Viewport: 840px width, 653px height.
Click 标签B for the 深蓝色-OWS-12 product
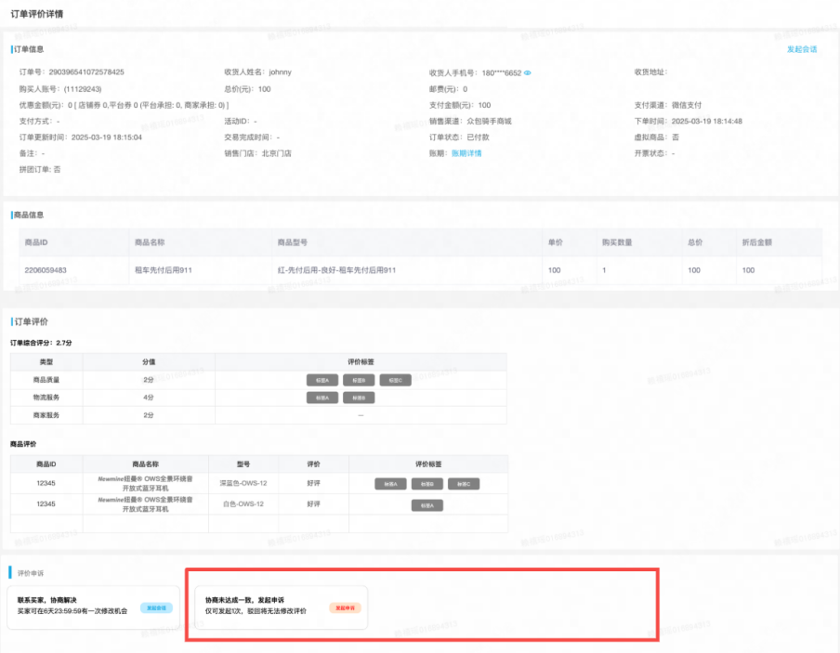click(x=427, y=484)
